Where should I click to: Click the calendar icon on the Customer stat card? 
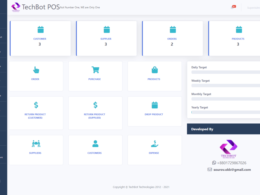(x=41, y=30)
